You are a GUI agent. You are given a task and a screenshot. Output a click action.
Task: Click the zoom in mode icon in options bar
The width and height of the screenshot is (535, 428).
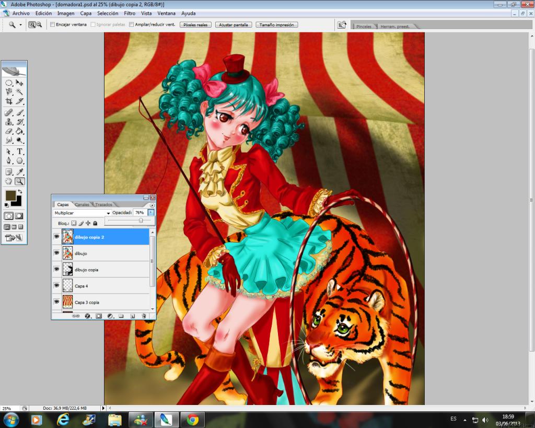(32, 25)
